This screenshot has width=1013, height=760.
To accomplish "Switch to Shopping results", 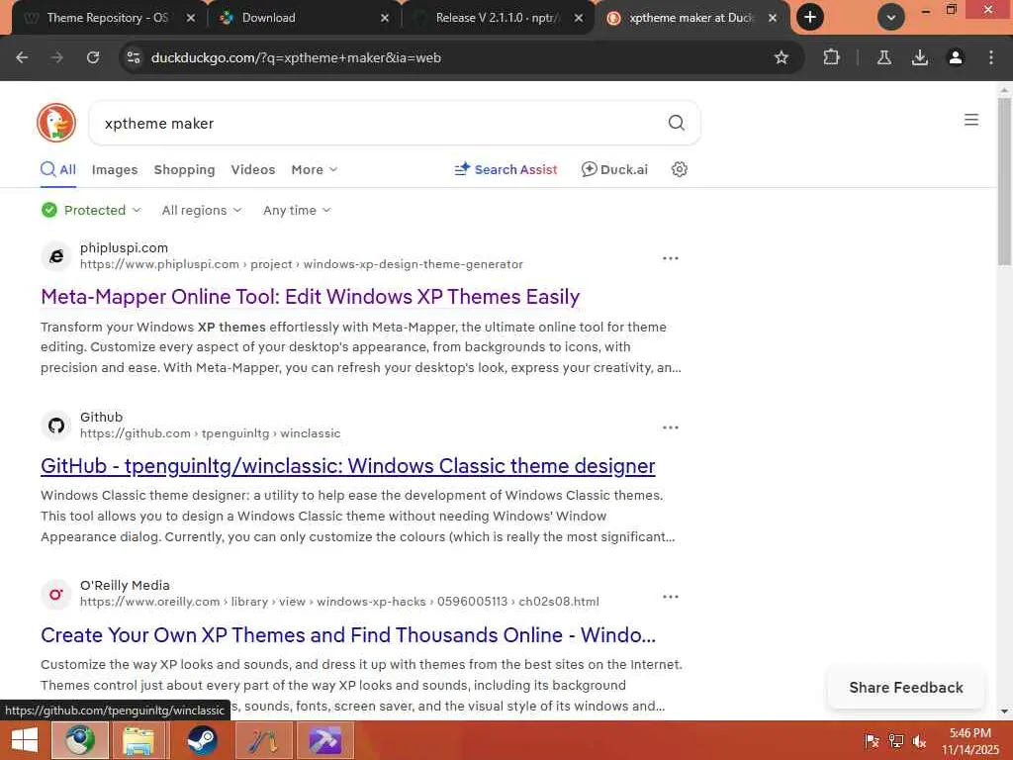I will 184,169.
